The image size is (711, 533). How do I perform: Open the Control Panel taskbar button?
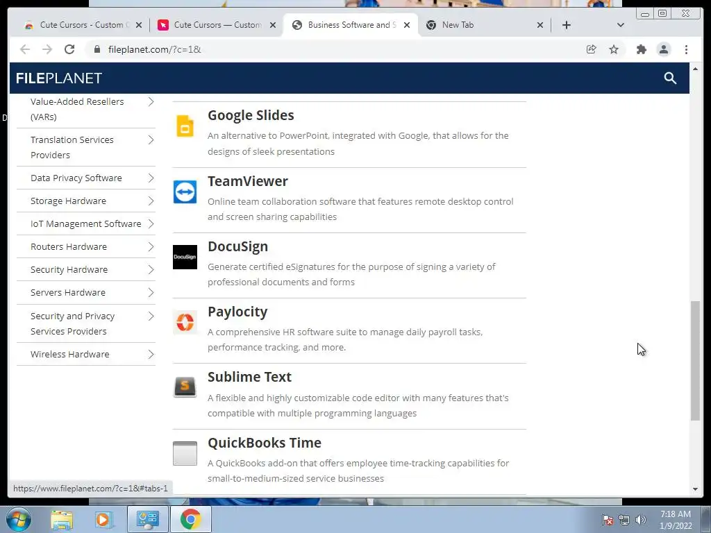click(x=148, y=519)
